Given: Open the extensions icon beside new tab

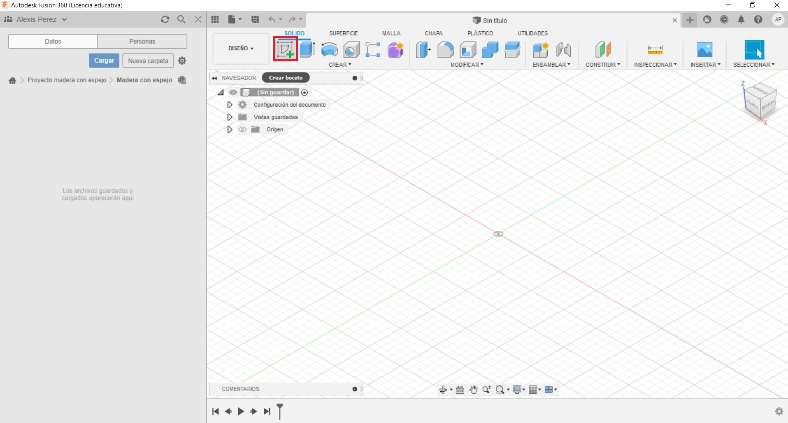Looking at the screenshot, I should pyautogui.click(x=707, y=19).
